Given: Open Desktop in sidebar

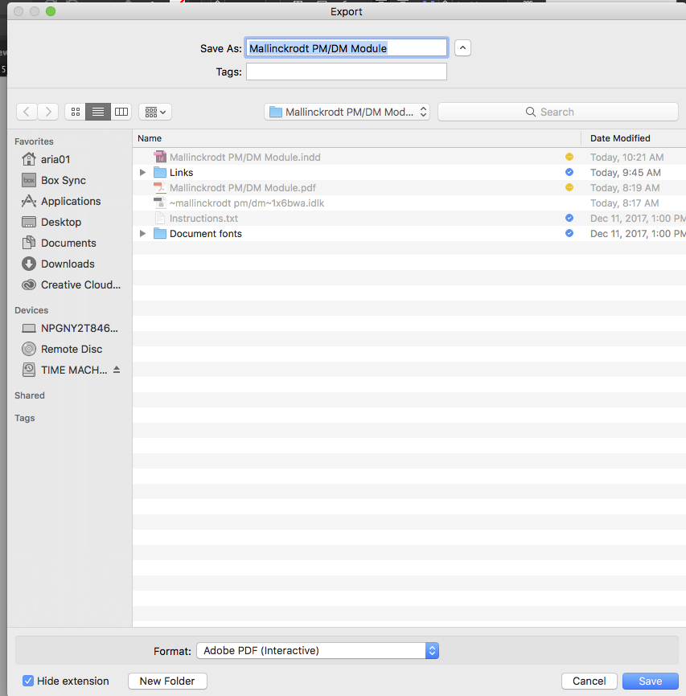Looking at the screenshot, I should pyautogui.click(x=51, y=222).
